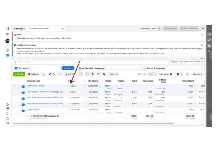Image resolution: width=216 pixels, height=152 pixels.
Task: Click the account profile avatar in sidebar
Action: pyautogui.click(x=7, y=41)
